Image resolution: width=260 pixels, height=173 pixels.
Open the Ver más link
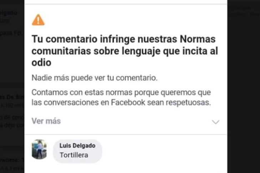[x=46, y=121]
